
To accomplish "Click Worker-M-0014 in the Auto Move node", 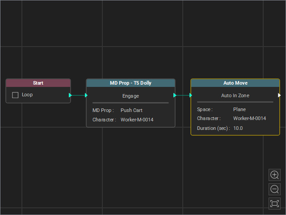I will [x=249, y=118].
